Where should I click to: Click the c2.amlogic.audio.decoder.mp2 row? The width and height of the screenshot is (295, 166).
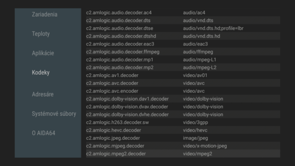(x=183, y=67)
